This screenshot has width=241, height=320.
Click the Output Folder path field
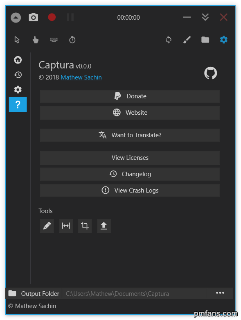[x=135, y=294]
